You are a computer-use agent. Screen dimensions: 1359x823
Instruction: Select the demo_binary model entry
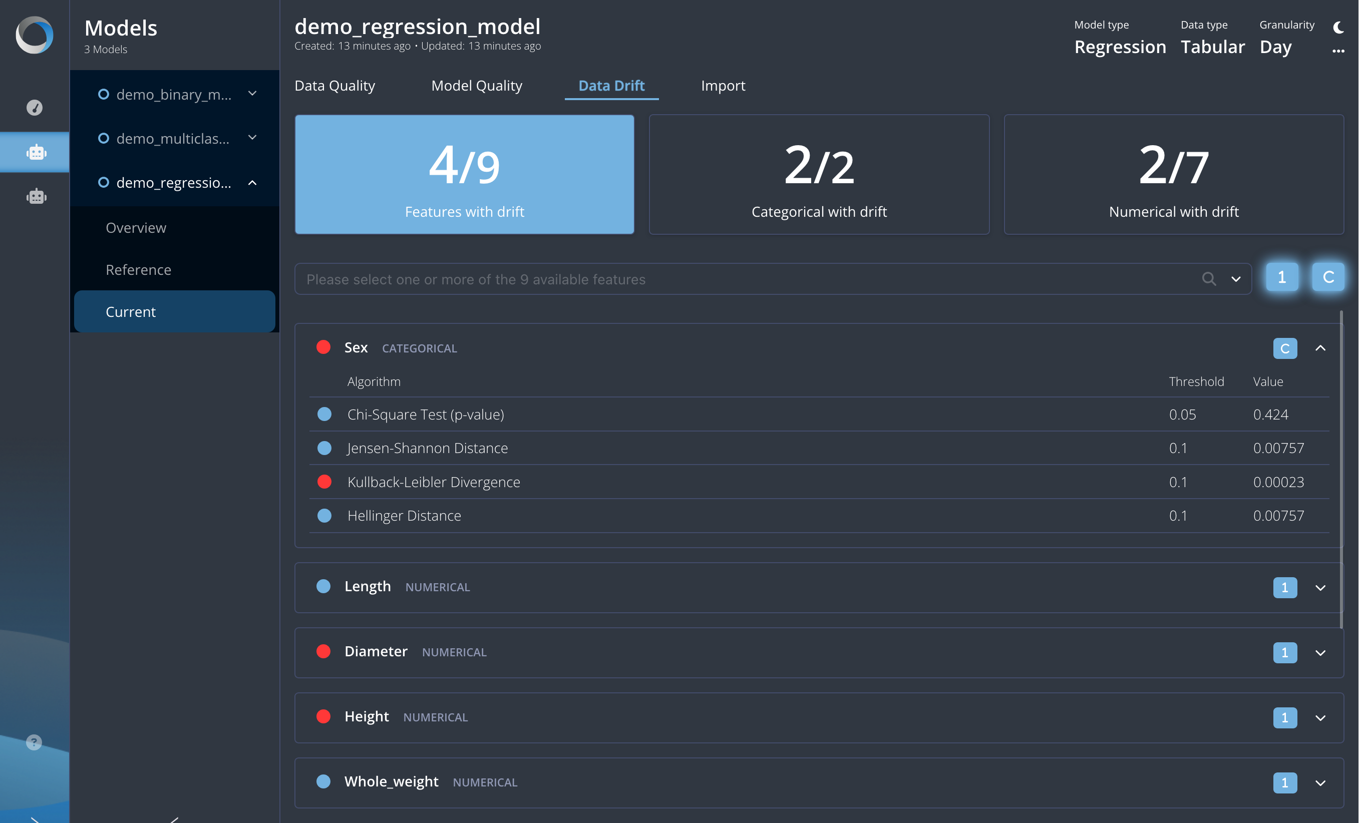[174, 94]
